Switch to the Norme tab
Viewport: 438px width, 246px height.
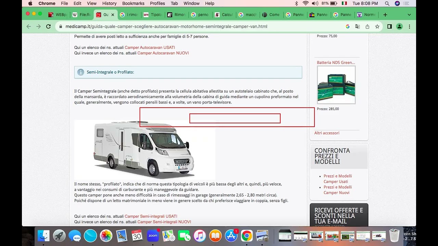[x=366, y=15]
